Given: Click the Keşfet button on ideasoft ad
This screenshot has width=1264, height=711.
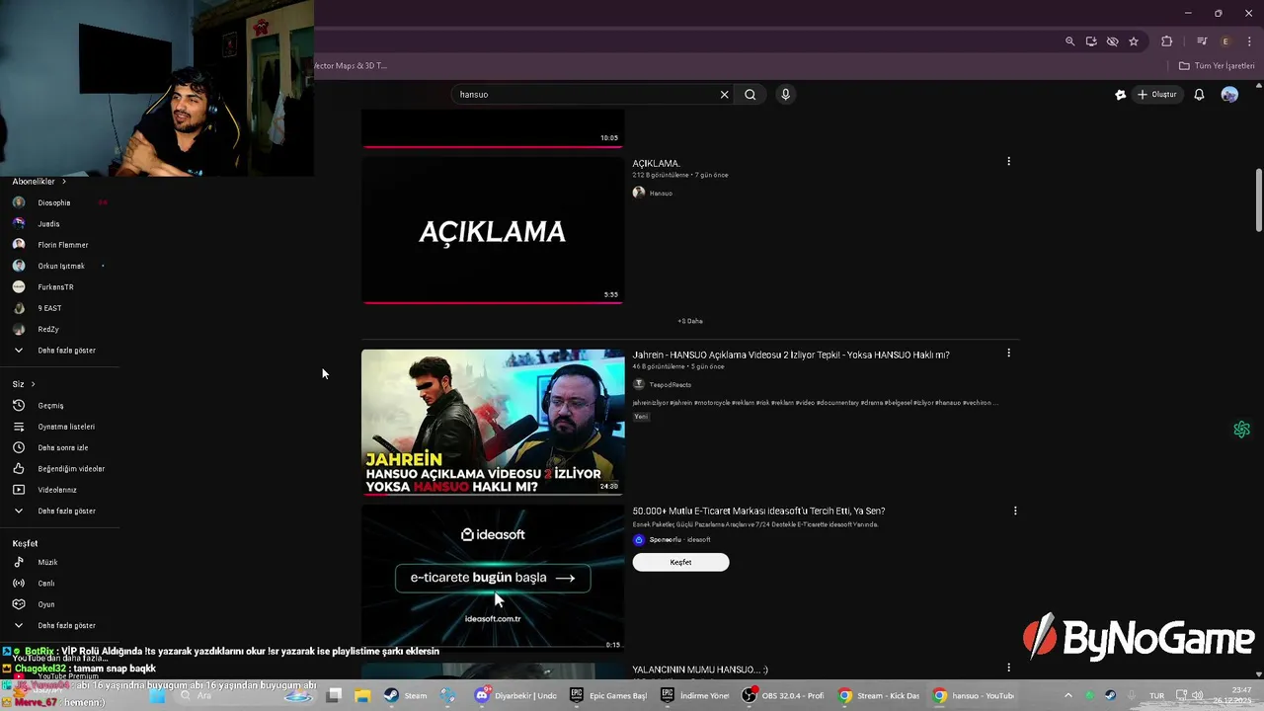Looking at the screenshot, I should (x=680, y=562).
